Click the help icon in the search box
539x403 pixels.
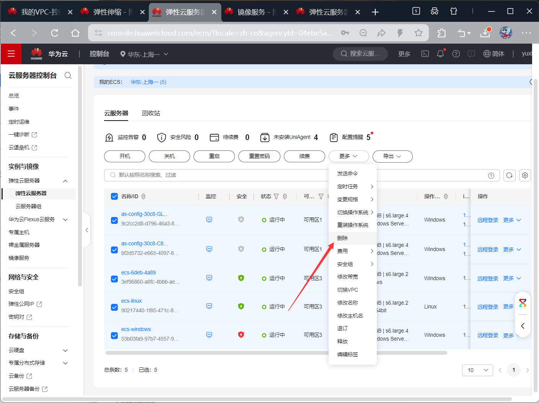tap(491, 176)
